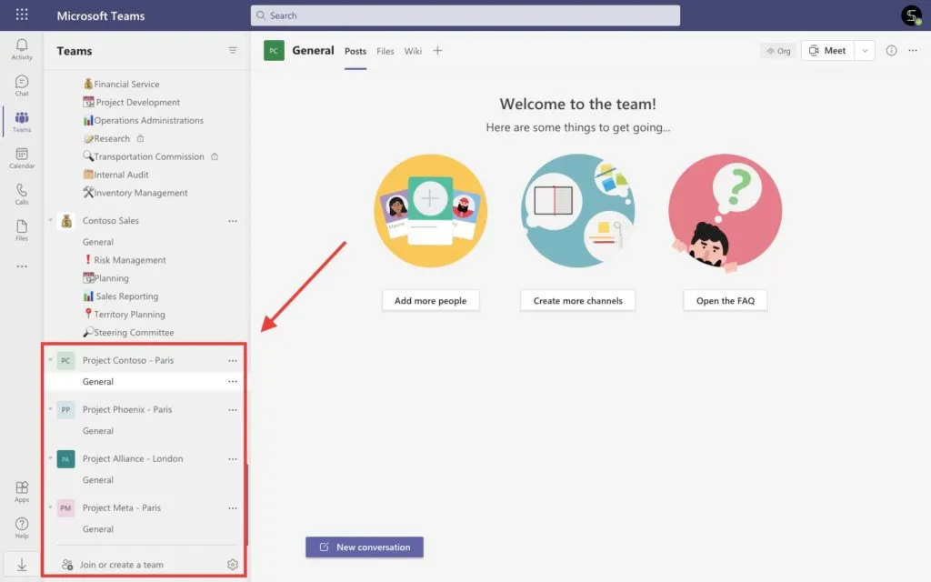Open General channel under Project Meta - Paris
This screenshot has width=931, height=582.
coord(98,529)
